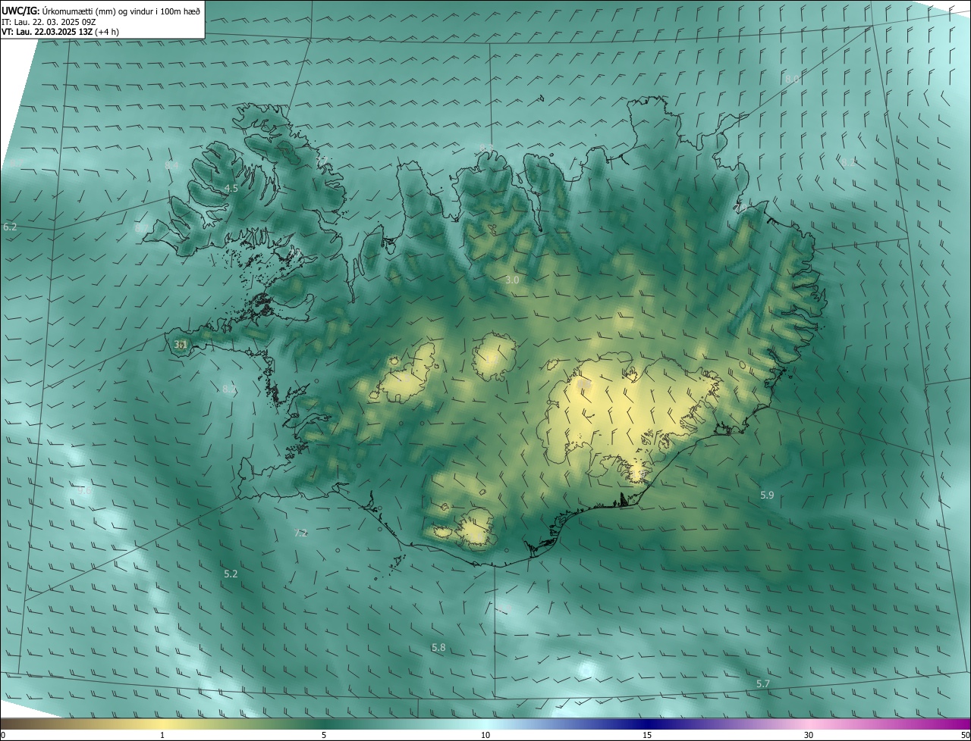Click the 5.2 value label

point(231,574)
